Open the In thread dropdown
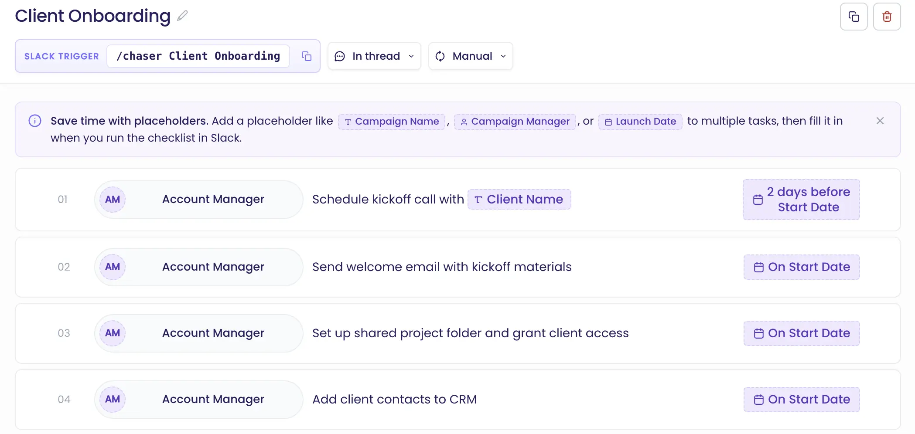This screenshot has height=434, width=915. coord(374,56)
